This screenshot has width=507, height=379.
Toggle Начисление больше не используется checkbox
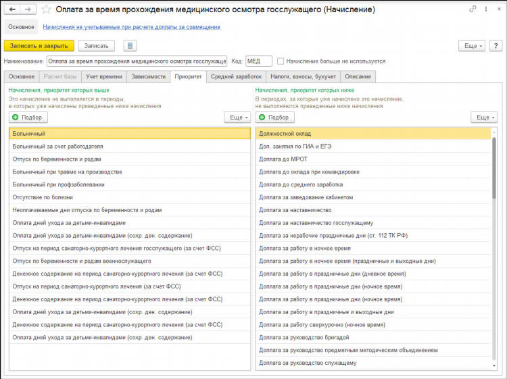(x=281, y=61)
